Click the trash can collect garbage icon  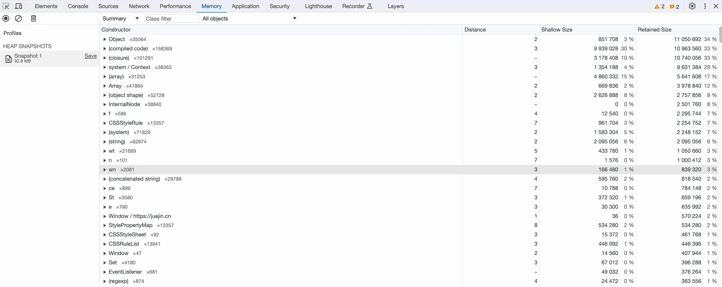33,18
